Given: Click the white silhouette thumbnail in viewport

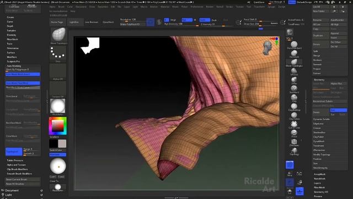Looking at the screenshot, I should coord(90,45).
